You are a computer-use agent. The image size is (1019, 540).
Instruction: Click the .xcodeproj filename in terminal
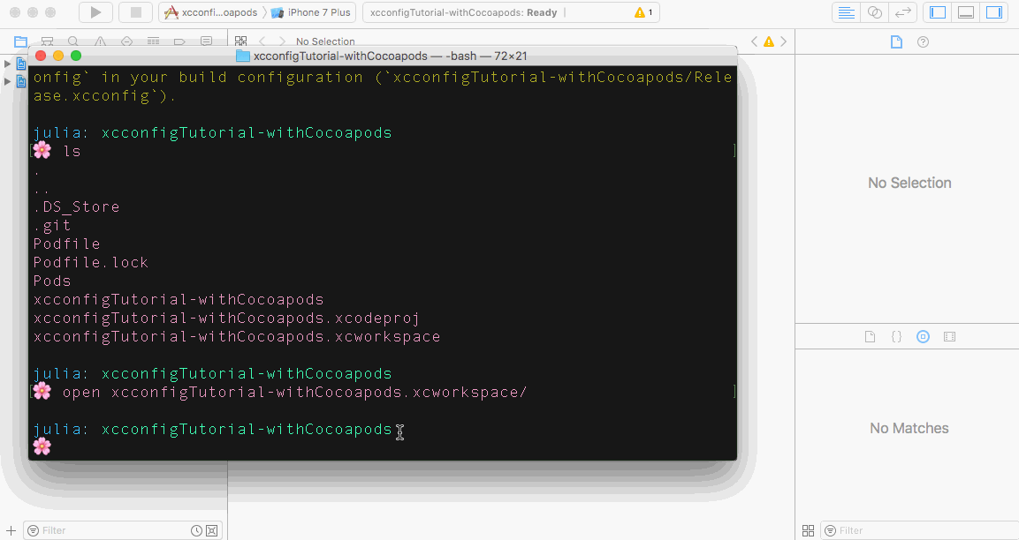click(x=226, y=318)
